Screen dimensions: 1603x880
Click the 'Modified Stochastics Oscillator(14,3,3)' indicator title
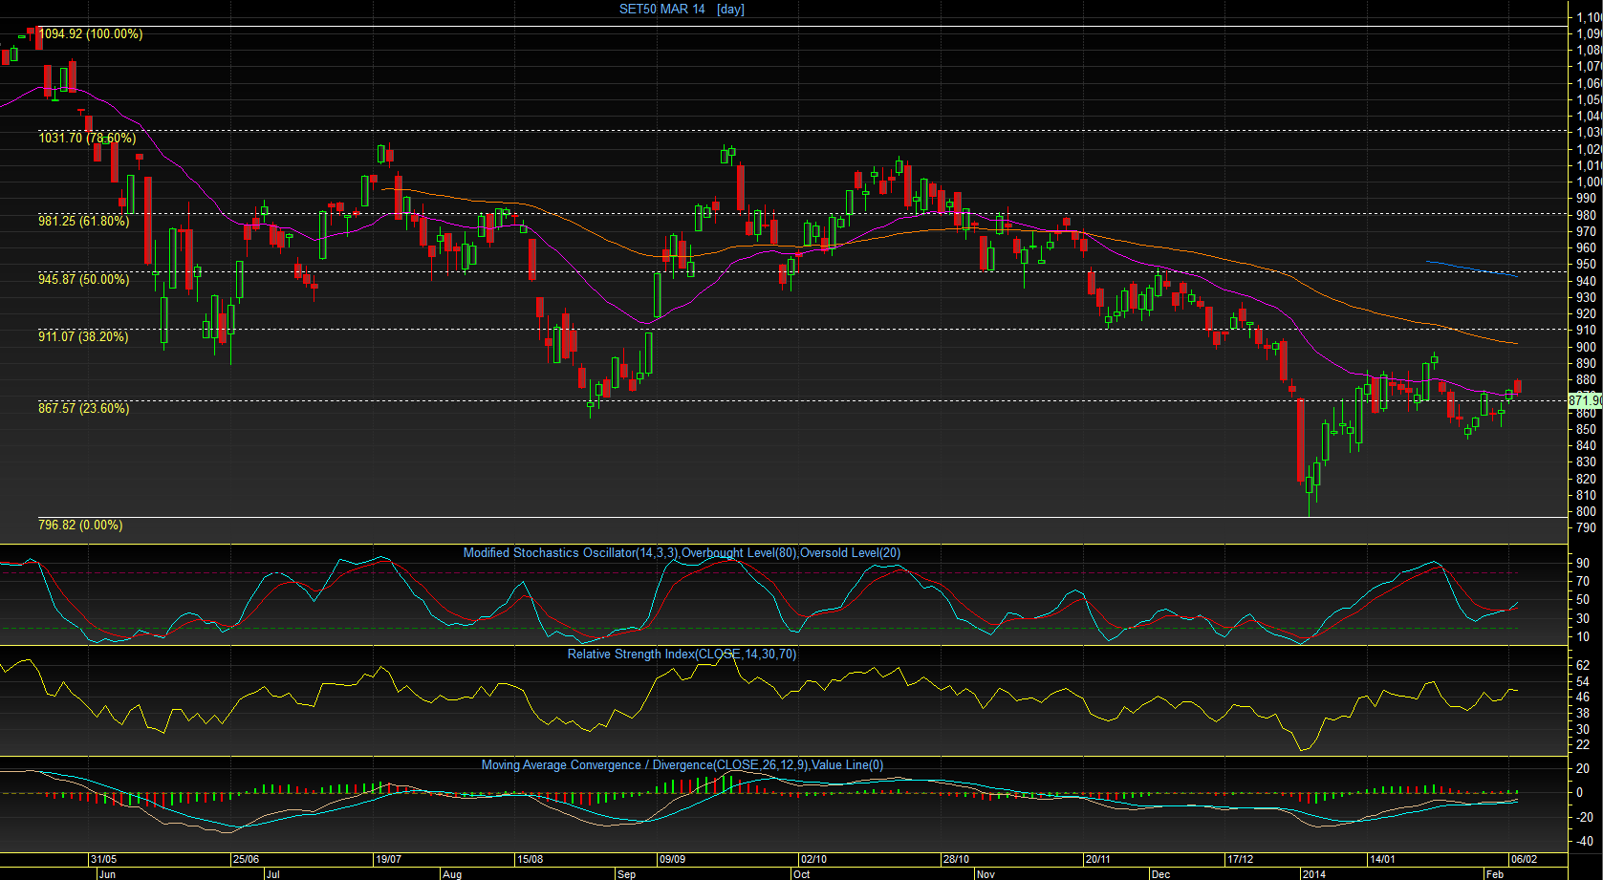[x=571, y=553]
